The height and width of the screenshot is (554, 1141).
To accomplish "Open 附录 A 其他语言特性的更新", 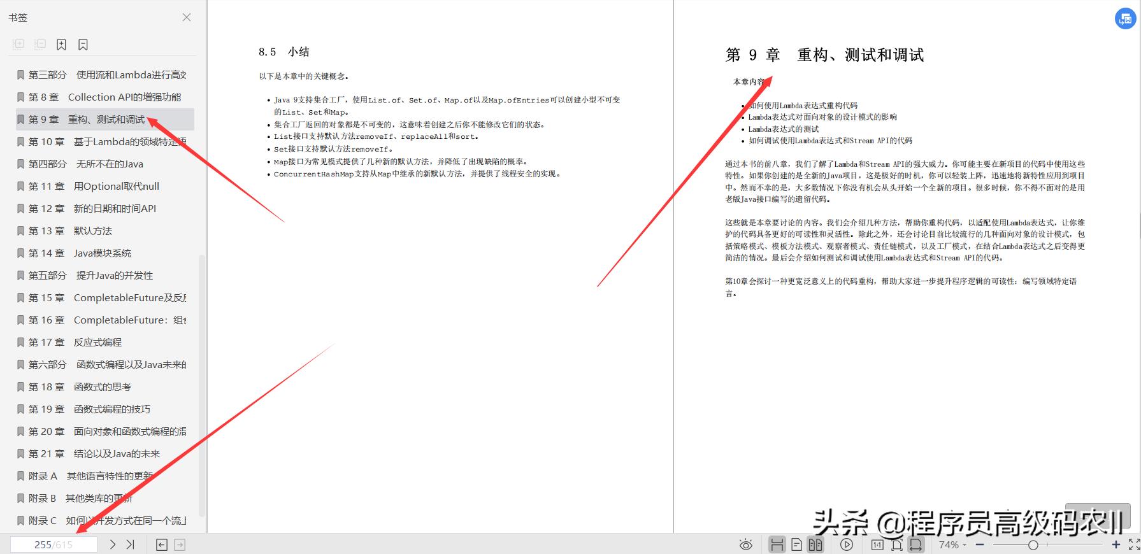I will tap(105, 476).
